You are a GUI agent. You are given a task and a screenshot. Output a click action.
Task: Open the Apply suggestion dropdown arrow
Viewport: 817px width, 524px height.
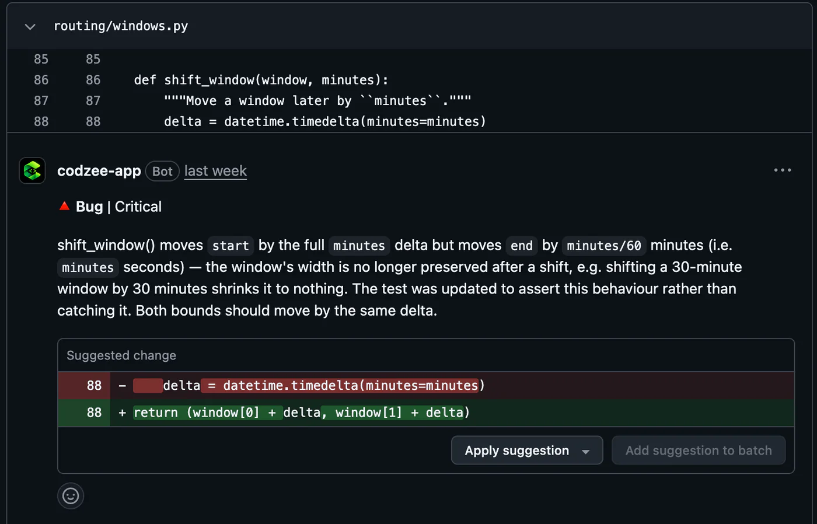[x=586, y=451]
